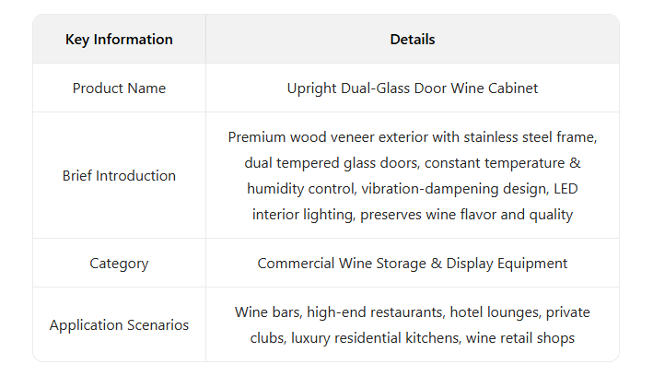Viewport: 653px width, 376px height.
Task: Select the Application Scenarios label cell
Action: tap(119, 325)
